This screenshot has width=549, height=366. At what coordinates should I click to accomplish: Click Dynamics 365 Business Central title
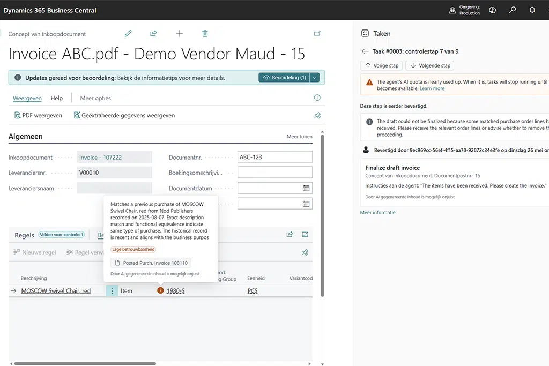click(x=50, y=10)
